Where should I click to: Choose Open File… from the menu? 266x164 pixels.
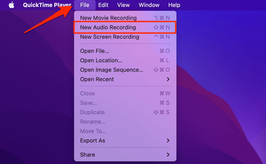[x=125, y=51]
